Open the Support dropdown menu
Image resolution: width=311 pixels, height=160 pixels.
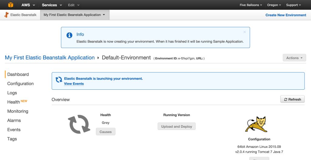(x=293, y=5)
